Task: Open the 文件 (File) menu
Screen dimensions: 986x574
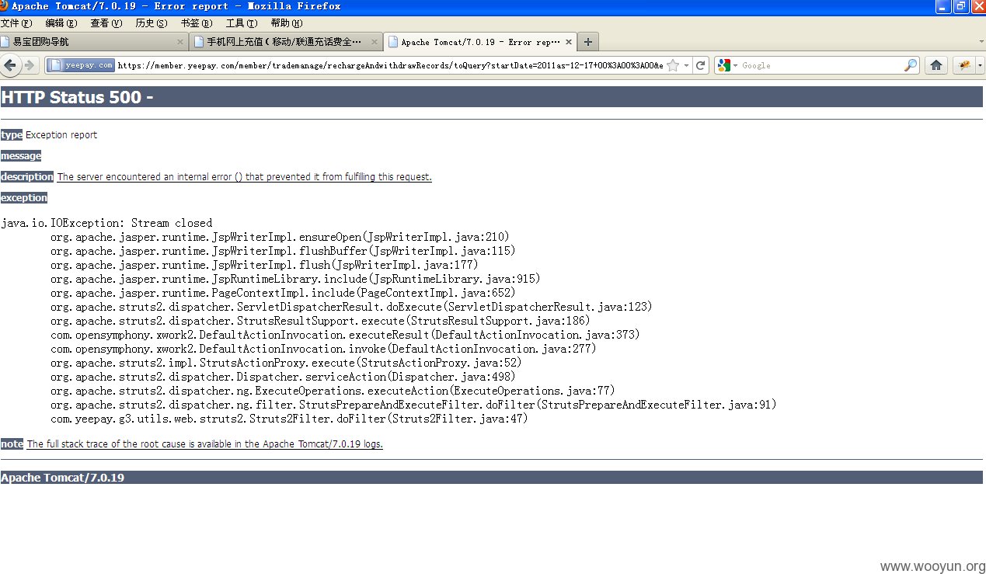Action: tap(16, 23)
